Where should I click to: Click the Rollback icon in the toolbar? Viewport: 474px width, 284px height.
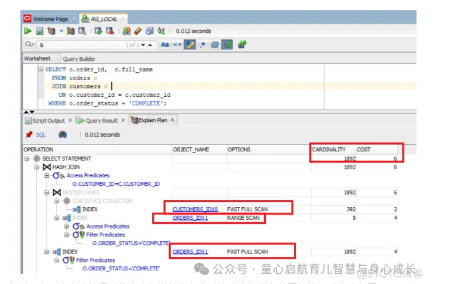[x=110, y=31]
